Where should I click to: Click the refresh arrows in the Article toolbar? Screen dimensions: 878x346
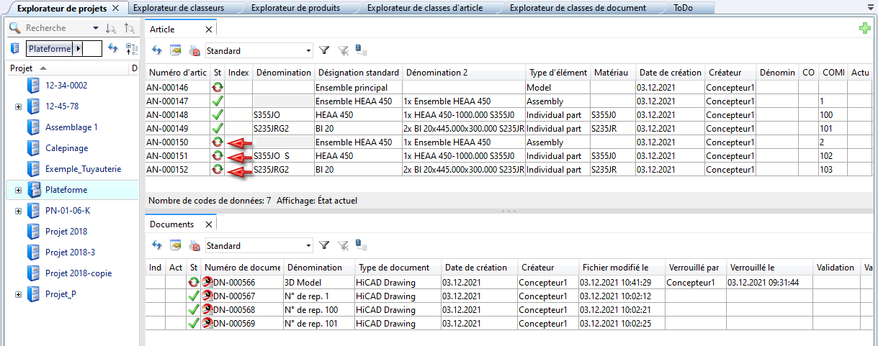click(x=156, y=51)
